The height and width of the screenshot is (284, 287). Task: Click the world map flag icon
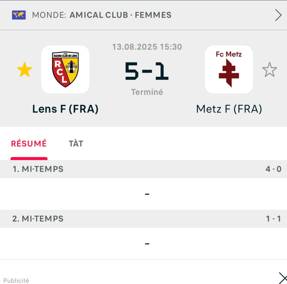pos(19,15)
